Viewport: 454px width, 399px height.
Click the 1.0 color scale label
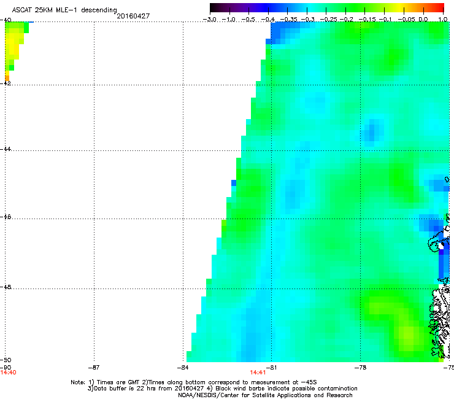click(x=443, y=20)
